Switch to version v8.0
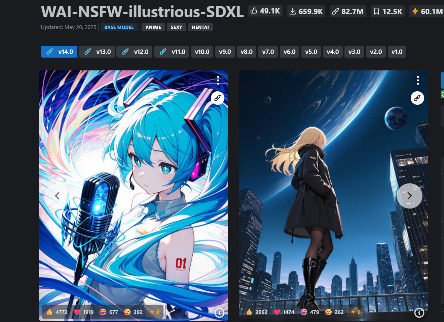Screen dimensions: 444x322 (247, 52)
